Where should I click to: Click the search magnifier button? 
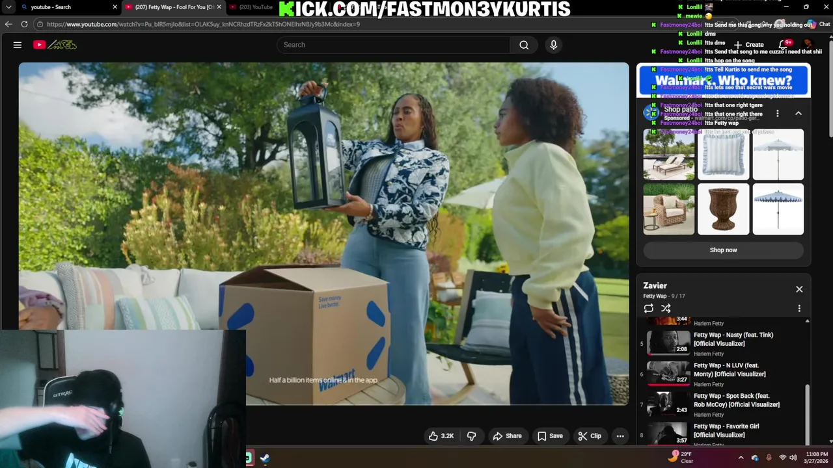[x=524, y=45]
